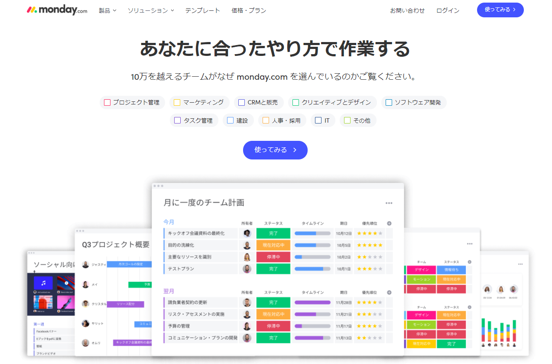Check the マーケティング checkbox
552x364 pixels.
177,103
